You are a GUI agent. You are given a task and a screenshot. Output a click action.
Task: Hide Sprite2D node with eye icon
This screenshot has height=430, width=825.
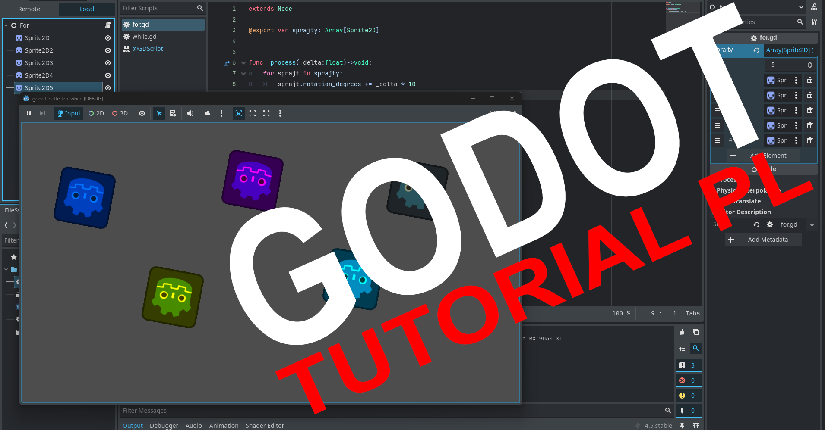[108, 38]
